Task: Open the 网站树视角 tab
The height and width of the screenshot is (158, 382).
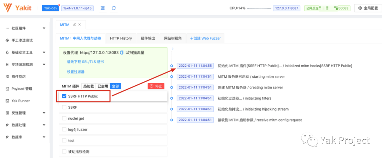Action: 173,38
